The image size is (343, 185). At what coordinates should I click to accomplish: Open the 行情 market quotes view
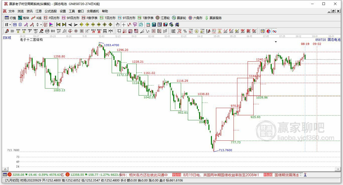[10, 18]
